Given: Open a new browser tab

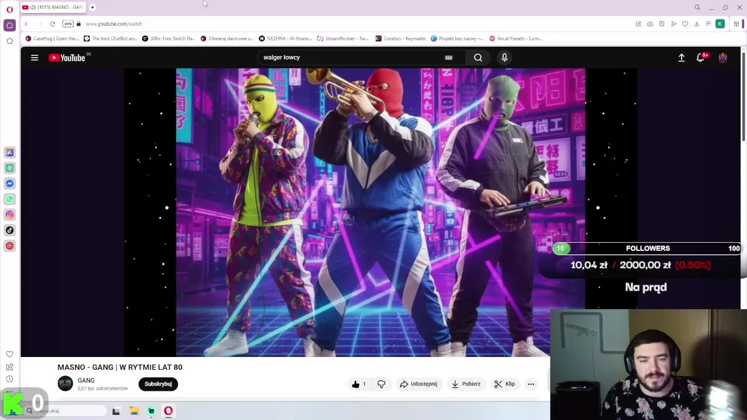Looking at the screenshot, I should [x=92, y=7].
